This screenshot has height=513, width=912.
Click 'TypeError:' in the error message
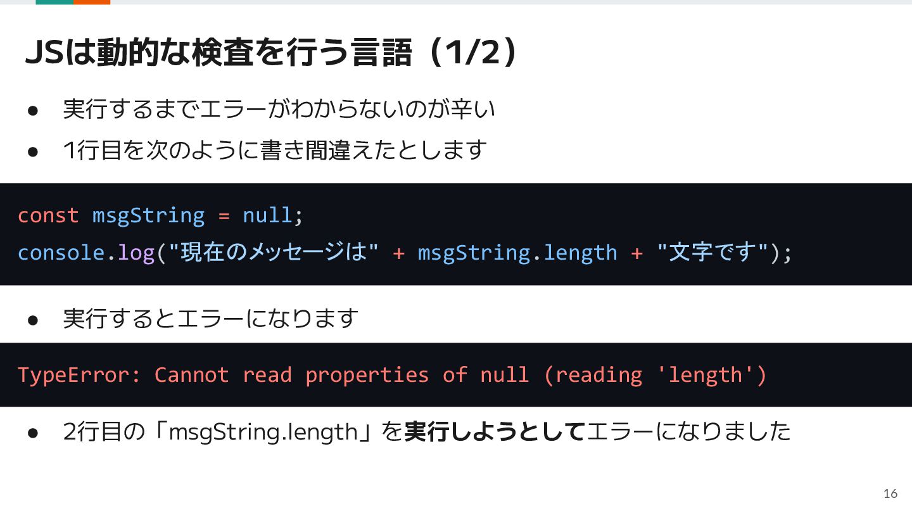pyautogui.click(x=80, y=375)
